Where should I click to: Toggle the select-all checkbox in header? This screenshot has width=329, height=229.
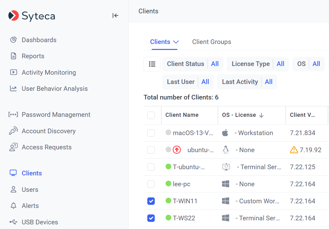[x=151, y=115]
